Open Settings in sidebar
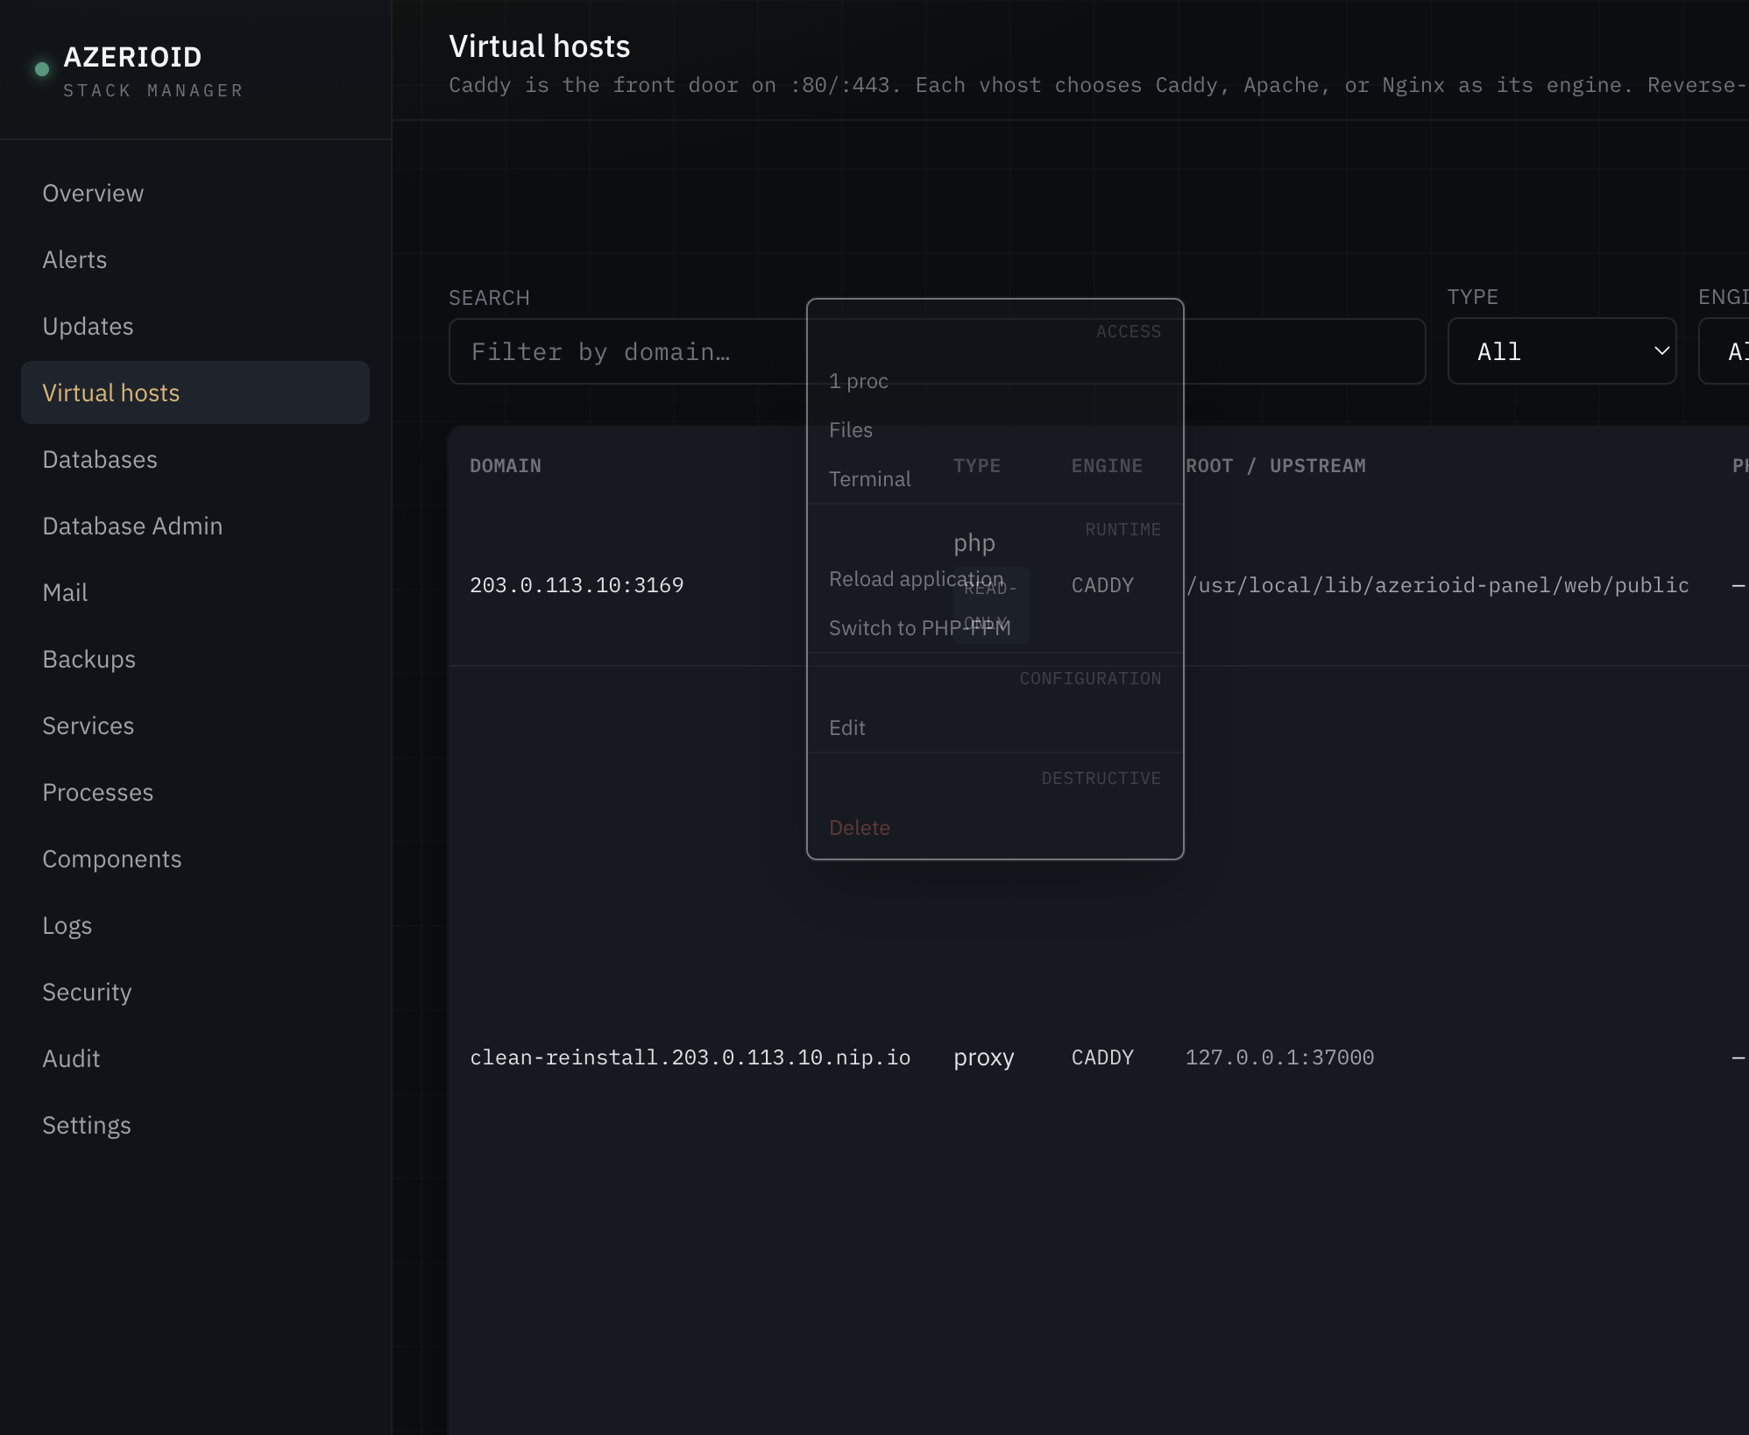 [x=195, y=1125]
